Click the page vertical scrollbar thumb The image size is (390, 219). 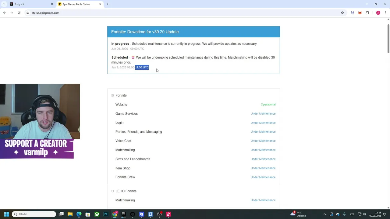(388, 38)
